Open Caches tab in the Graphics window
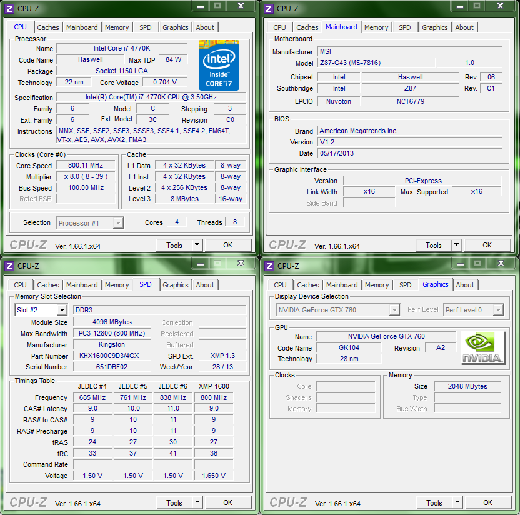Image resolution: width=520 pixels, height=515 pixels. (x=307, y=285)
